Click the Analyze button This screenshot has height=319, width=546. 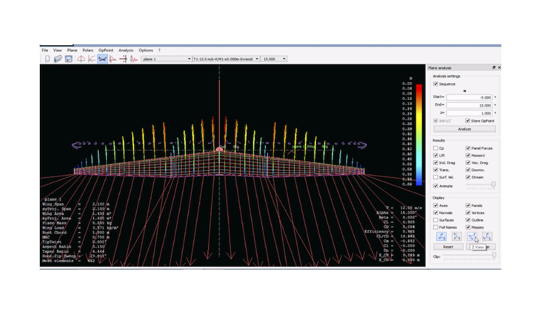tap(465, 129)
